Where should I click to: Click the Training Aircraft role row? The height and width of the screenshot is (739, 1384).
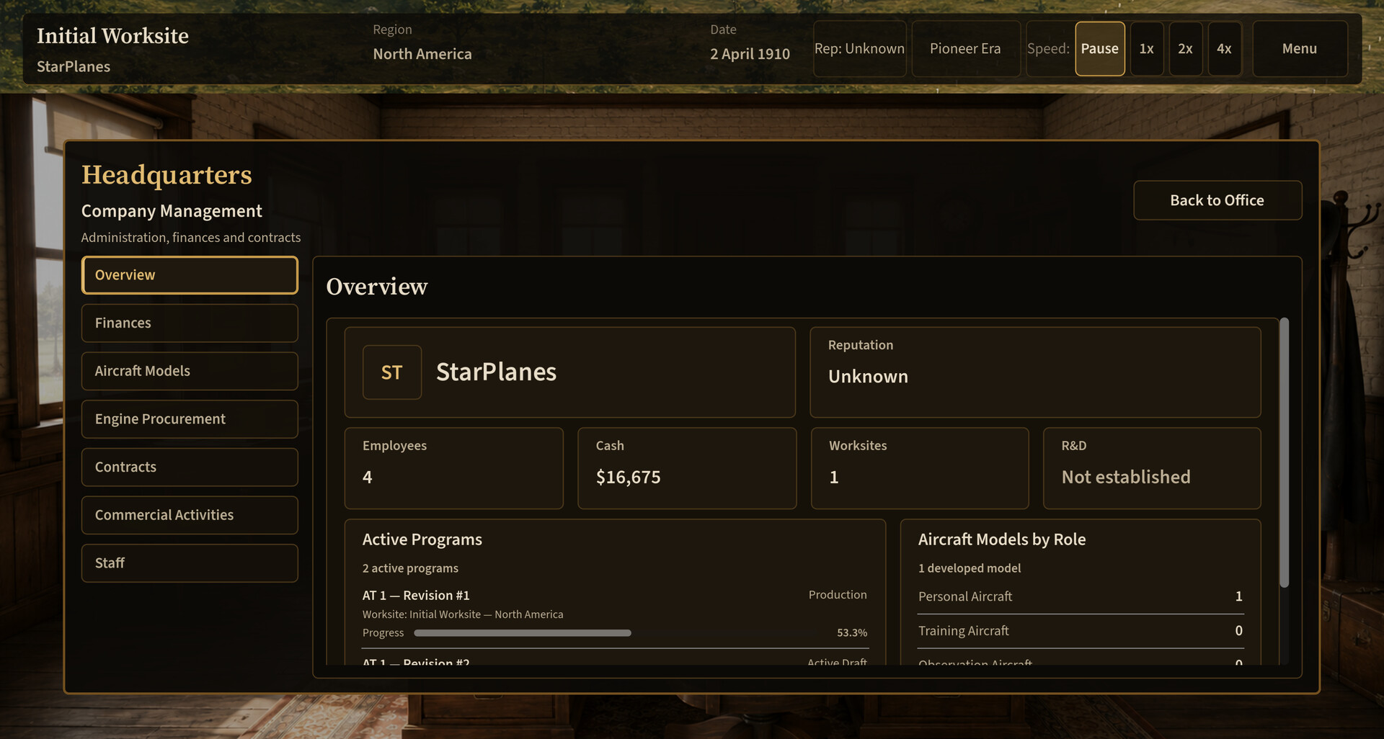(1081, 631)
